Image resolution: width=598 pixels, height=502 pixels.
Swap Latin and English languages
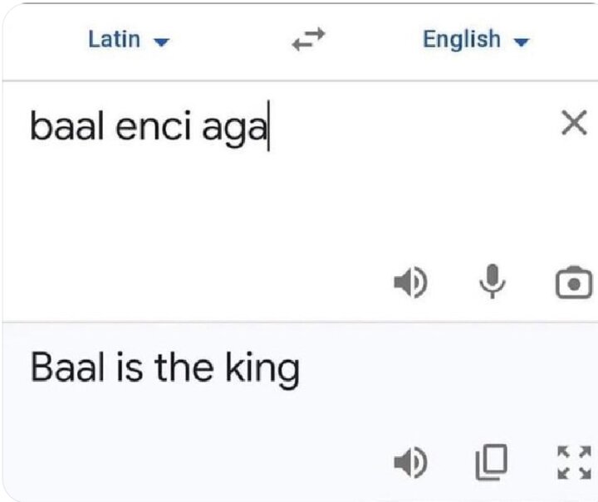[x=308, y=39]
